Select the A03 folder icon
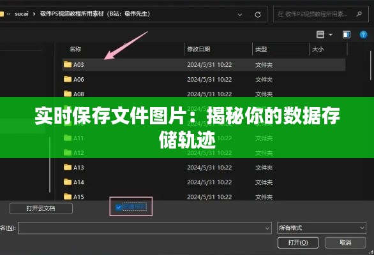 point(68,64)
